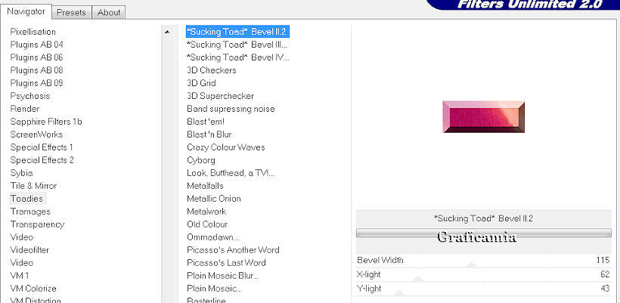620x303 pixels.
Task: Select the Metalfalls filter
Action: 205,186
